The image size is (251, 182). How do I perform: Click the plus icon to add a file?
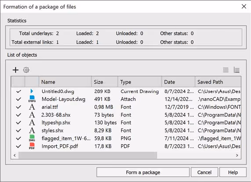15,70
